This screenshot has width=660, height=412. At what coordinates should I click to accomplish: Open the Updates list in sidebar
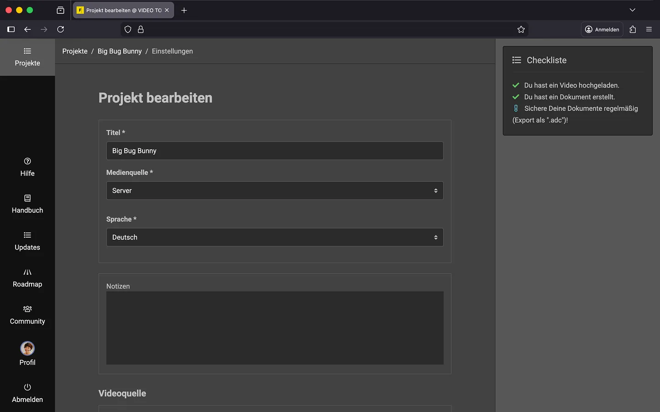coord(27,241)
